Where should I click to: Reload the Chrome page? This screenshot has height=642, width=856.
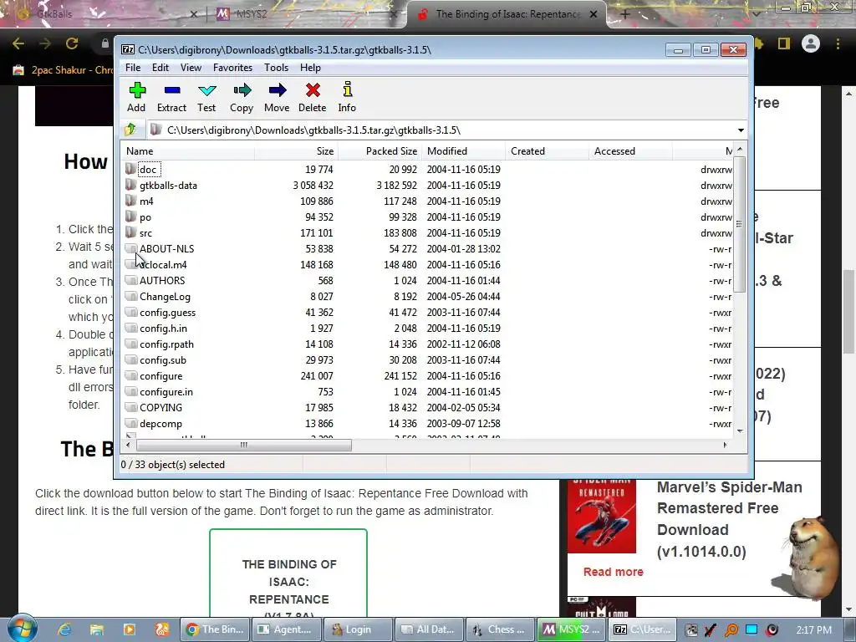[72, 43]
